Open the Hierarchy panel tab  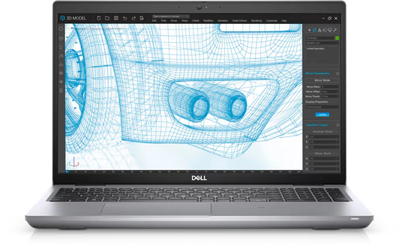click(320, 30)
